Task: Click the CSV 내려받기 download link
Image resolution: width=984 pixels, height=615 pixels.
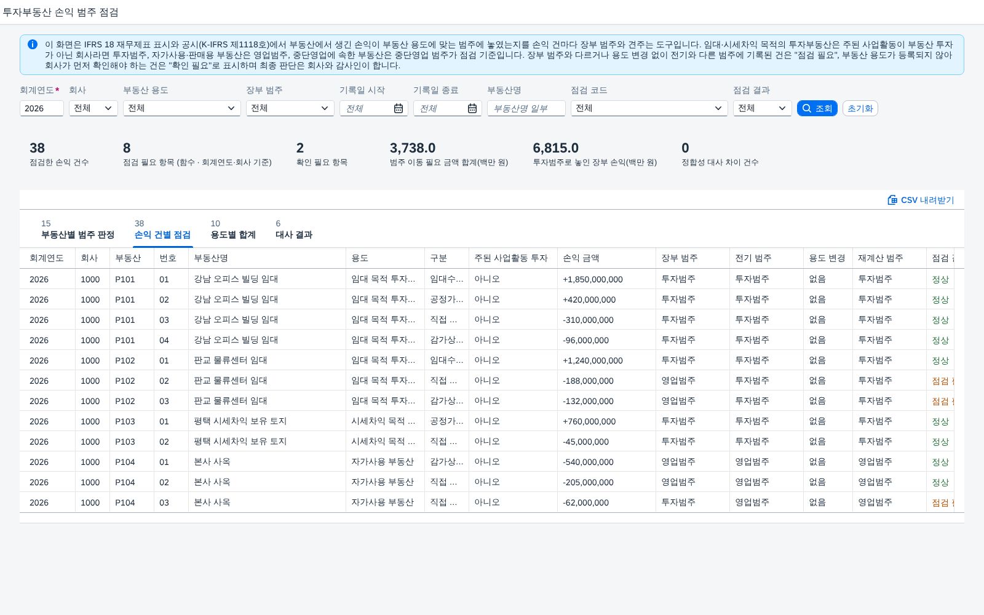Action: point(921,200)
